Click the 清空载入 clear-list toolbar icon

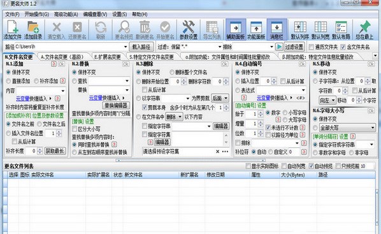click(x=56, y=30)
